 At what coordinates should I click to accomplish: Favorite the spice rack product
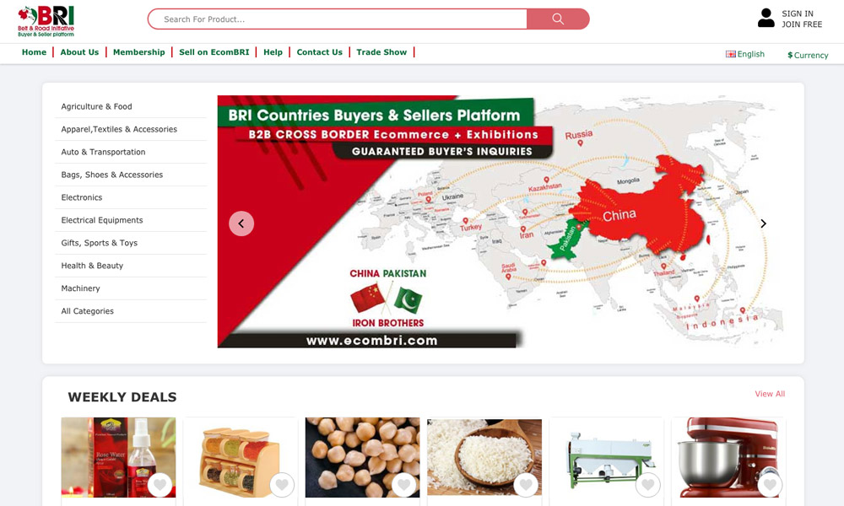pos(282,485)
